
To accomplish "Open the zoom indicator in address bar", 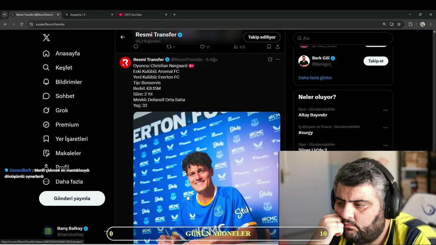I will pos(384,24).
